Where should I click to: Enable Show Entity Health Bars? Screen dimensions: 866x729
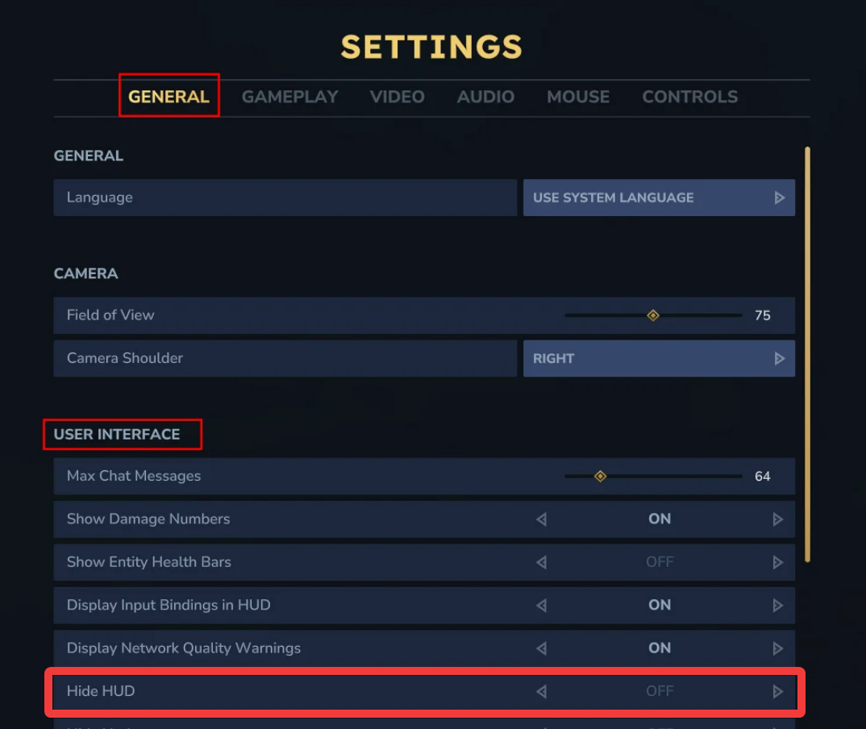[x=779, y=562]
